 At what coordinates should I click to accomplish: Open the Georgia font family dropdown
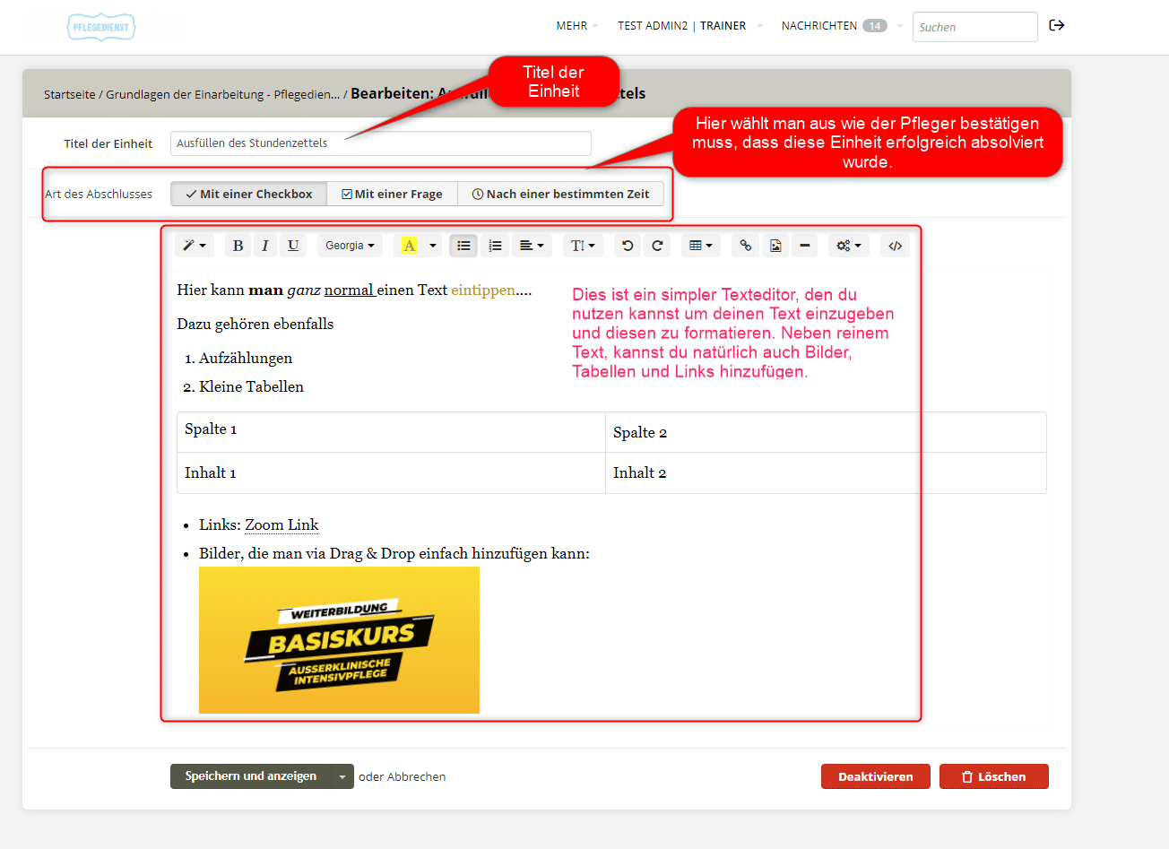pyautogui.click(x=350, y=246)
